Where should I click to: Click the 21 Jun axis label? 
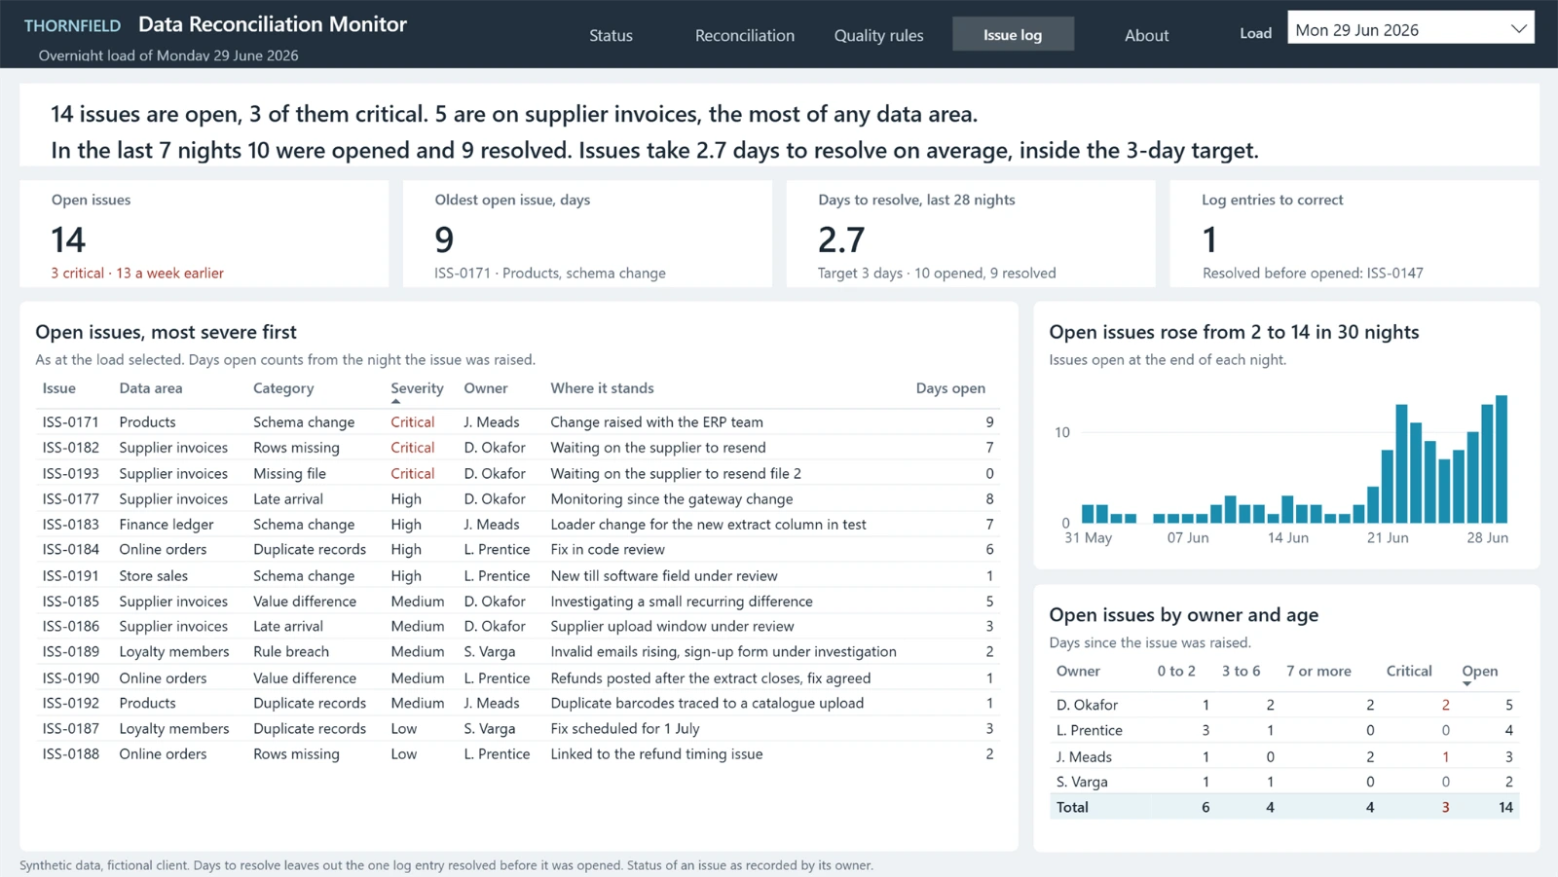click(1387, 537)
